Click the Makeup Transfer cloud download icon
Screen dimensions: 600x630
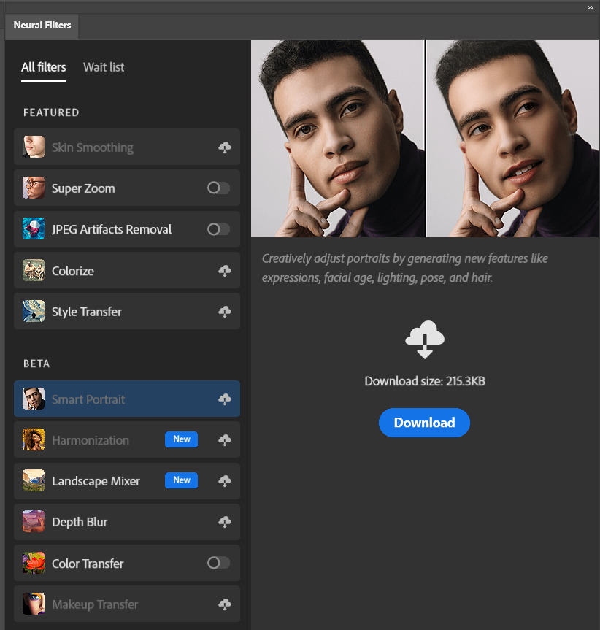225,604
